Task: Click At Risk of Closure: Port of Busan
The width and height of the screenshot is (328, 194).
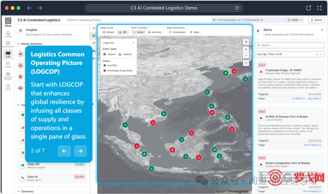Action: coord(287,116)
